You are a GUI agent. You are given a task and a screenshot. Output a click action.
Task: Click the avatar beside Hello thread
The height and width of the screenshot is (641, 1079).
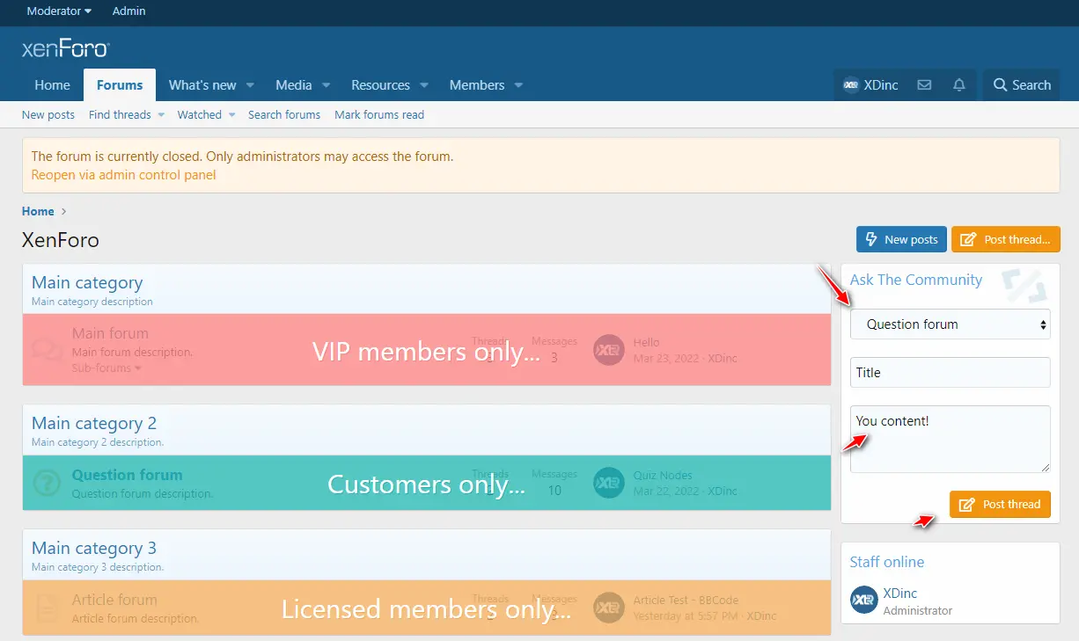coord(609,350)
